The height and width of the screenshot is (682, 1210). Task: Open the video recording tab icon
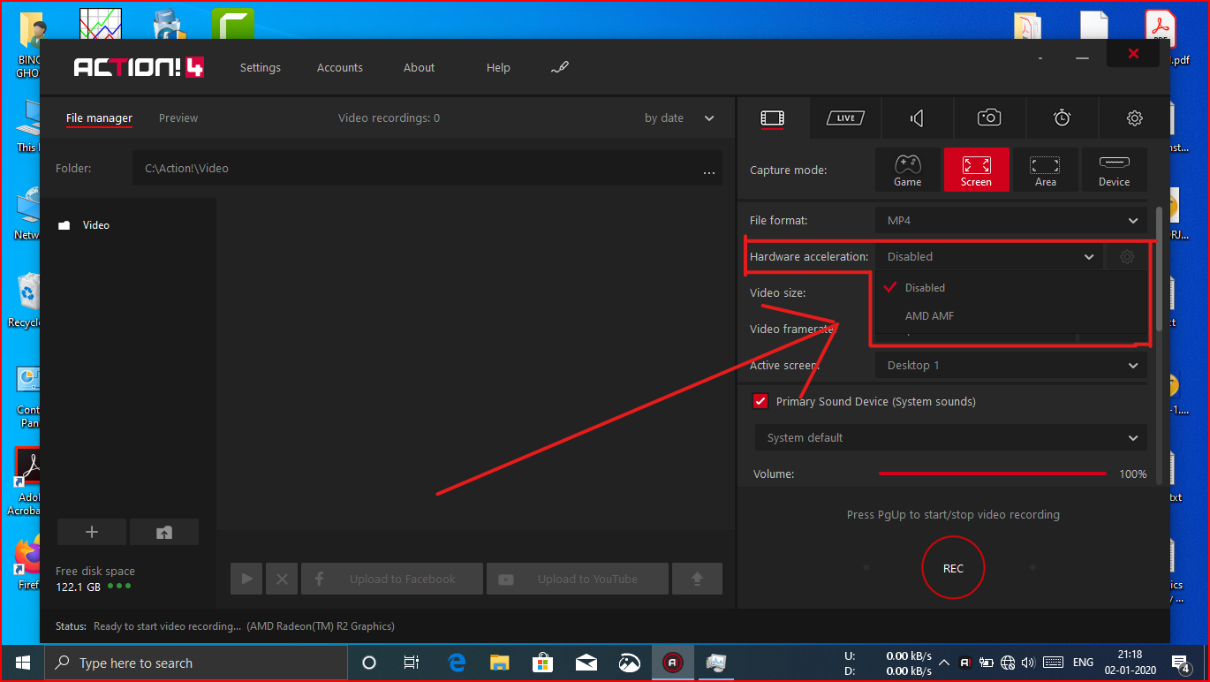click(x=773, y=117)
